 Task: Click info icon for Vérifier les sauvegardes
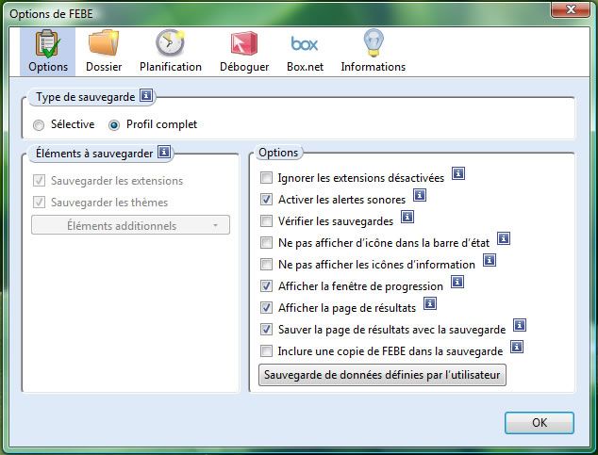click(407, 217)
